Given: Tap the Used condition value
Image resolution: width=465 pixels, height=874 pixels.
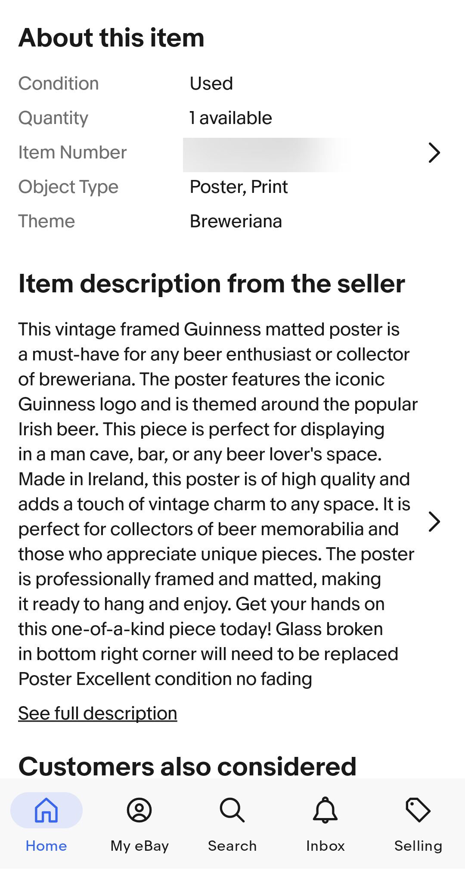Looking at the screenshot, I should click(211, 83).
